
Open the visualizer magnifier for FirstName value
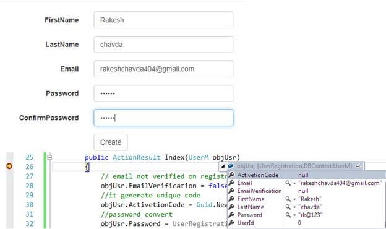pyautogui.click(x=288, y=199)
